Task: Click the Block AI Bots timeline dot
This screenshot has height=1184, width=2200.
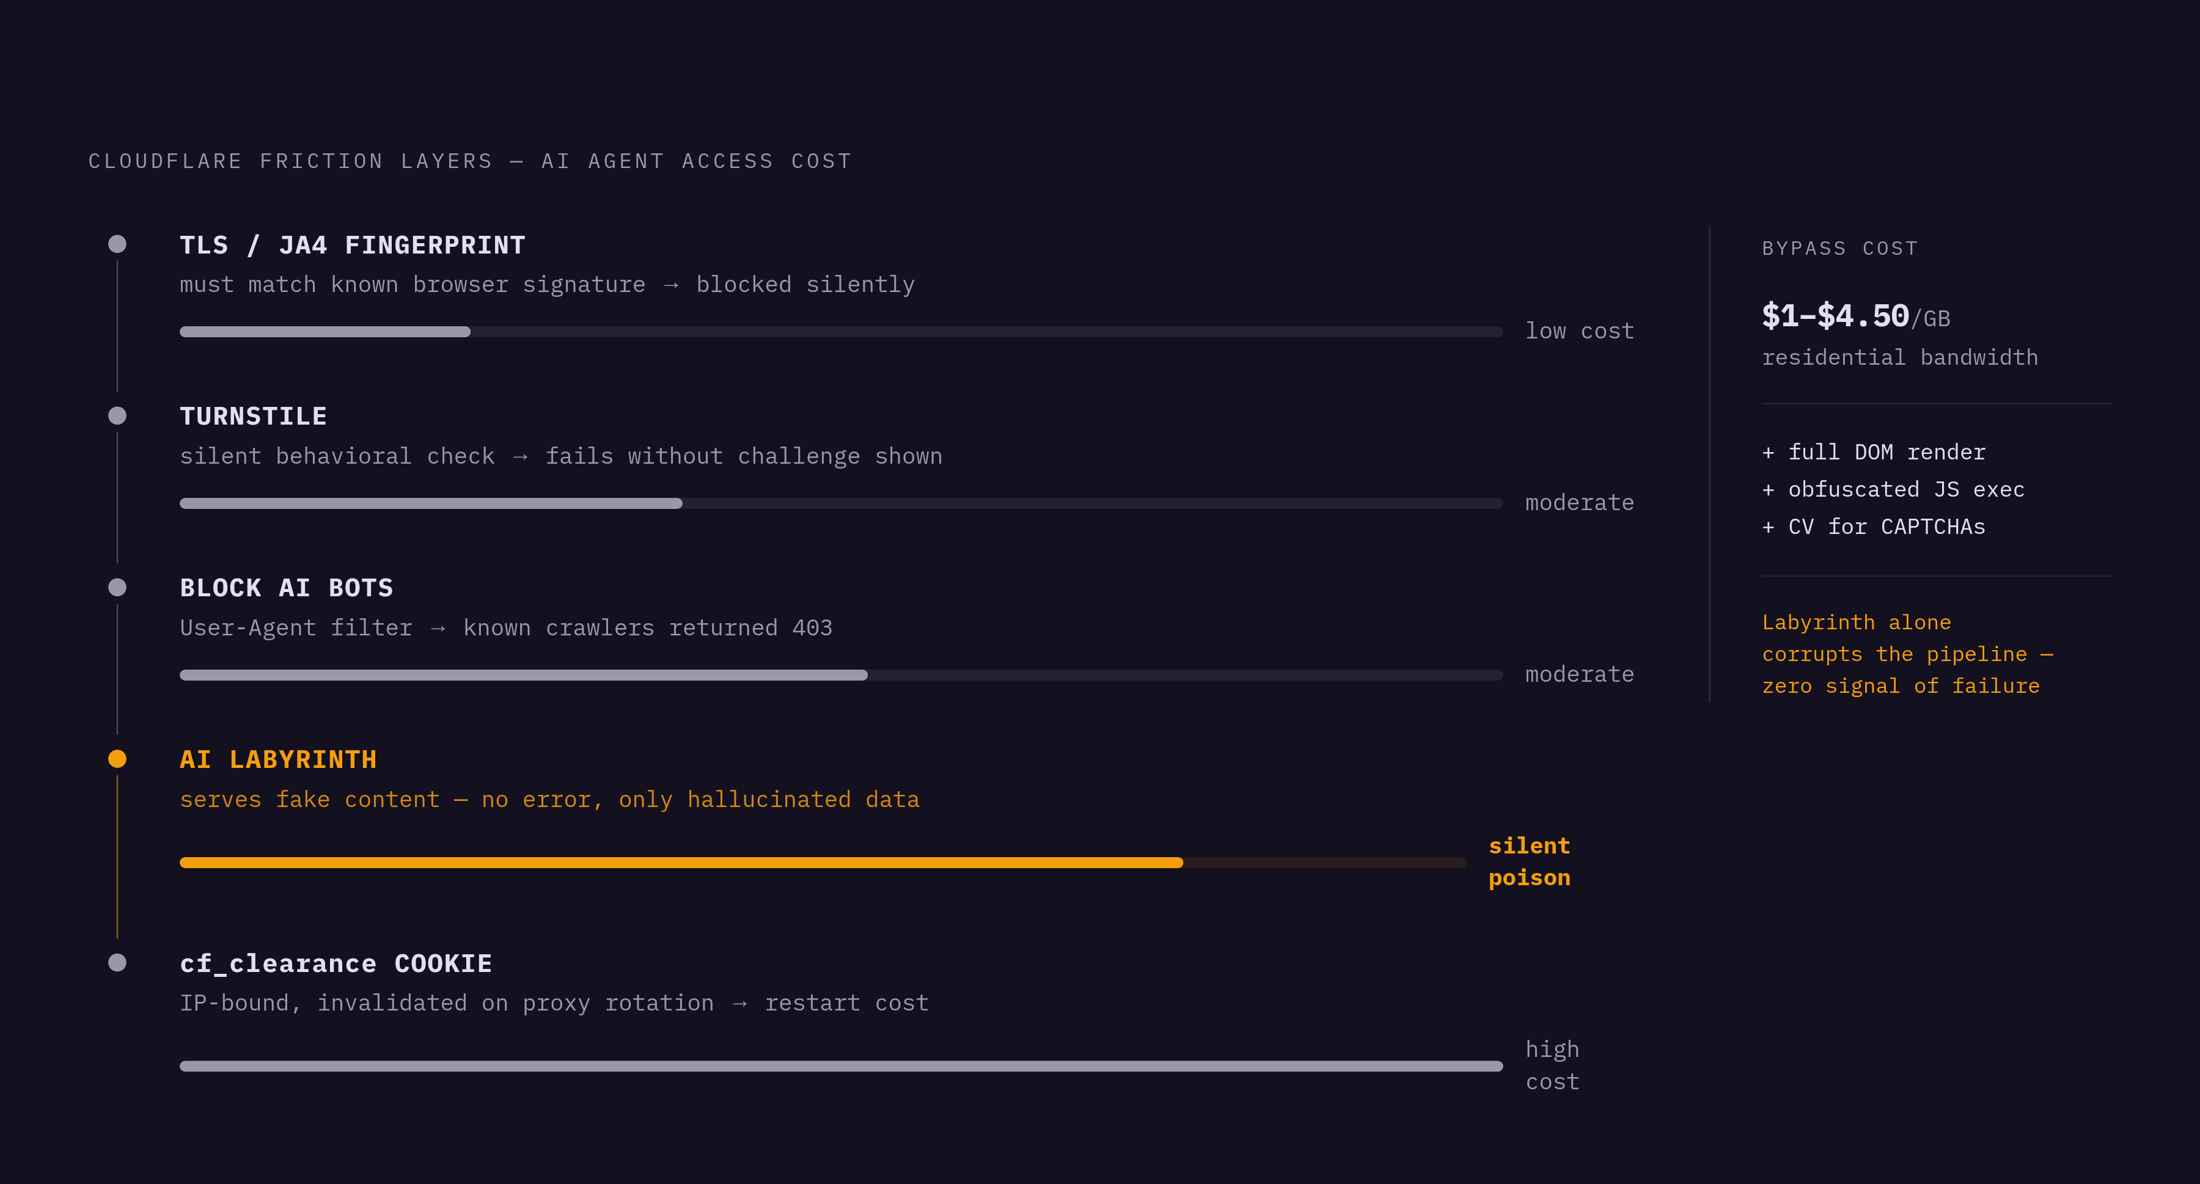Action: (x=118, y=587)
